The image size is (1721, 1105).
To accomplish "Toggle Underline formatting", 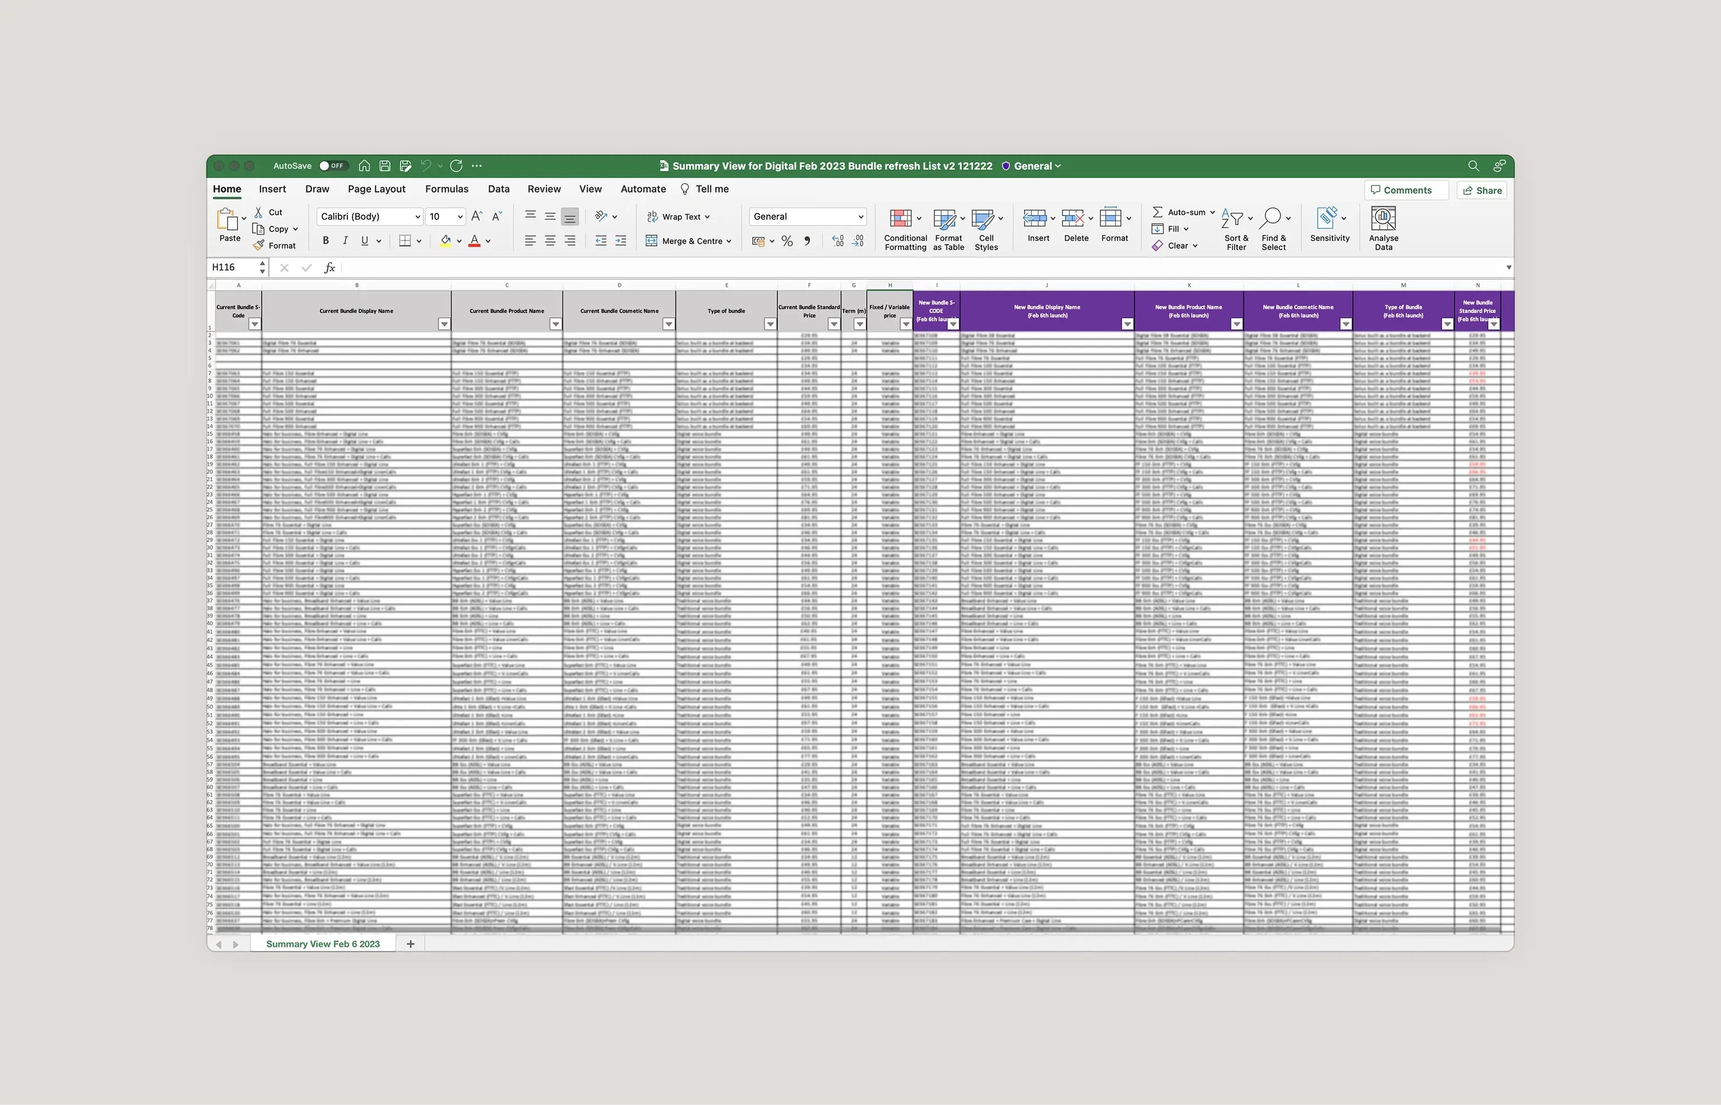I will coord(365,241).
